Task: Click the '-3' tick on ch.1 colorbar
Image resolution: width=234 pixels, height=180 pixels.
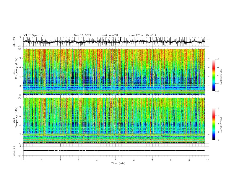Action: click(218, 59)
